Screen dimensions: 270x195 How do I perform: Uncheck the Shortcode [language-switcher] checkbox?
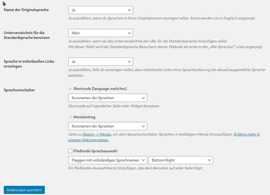click(70, 89)
